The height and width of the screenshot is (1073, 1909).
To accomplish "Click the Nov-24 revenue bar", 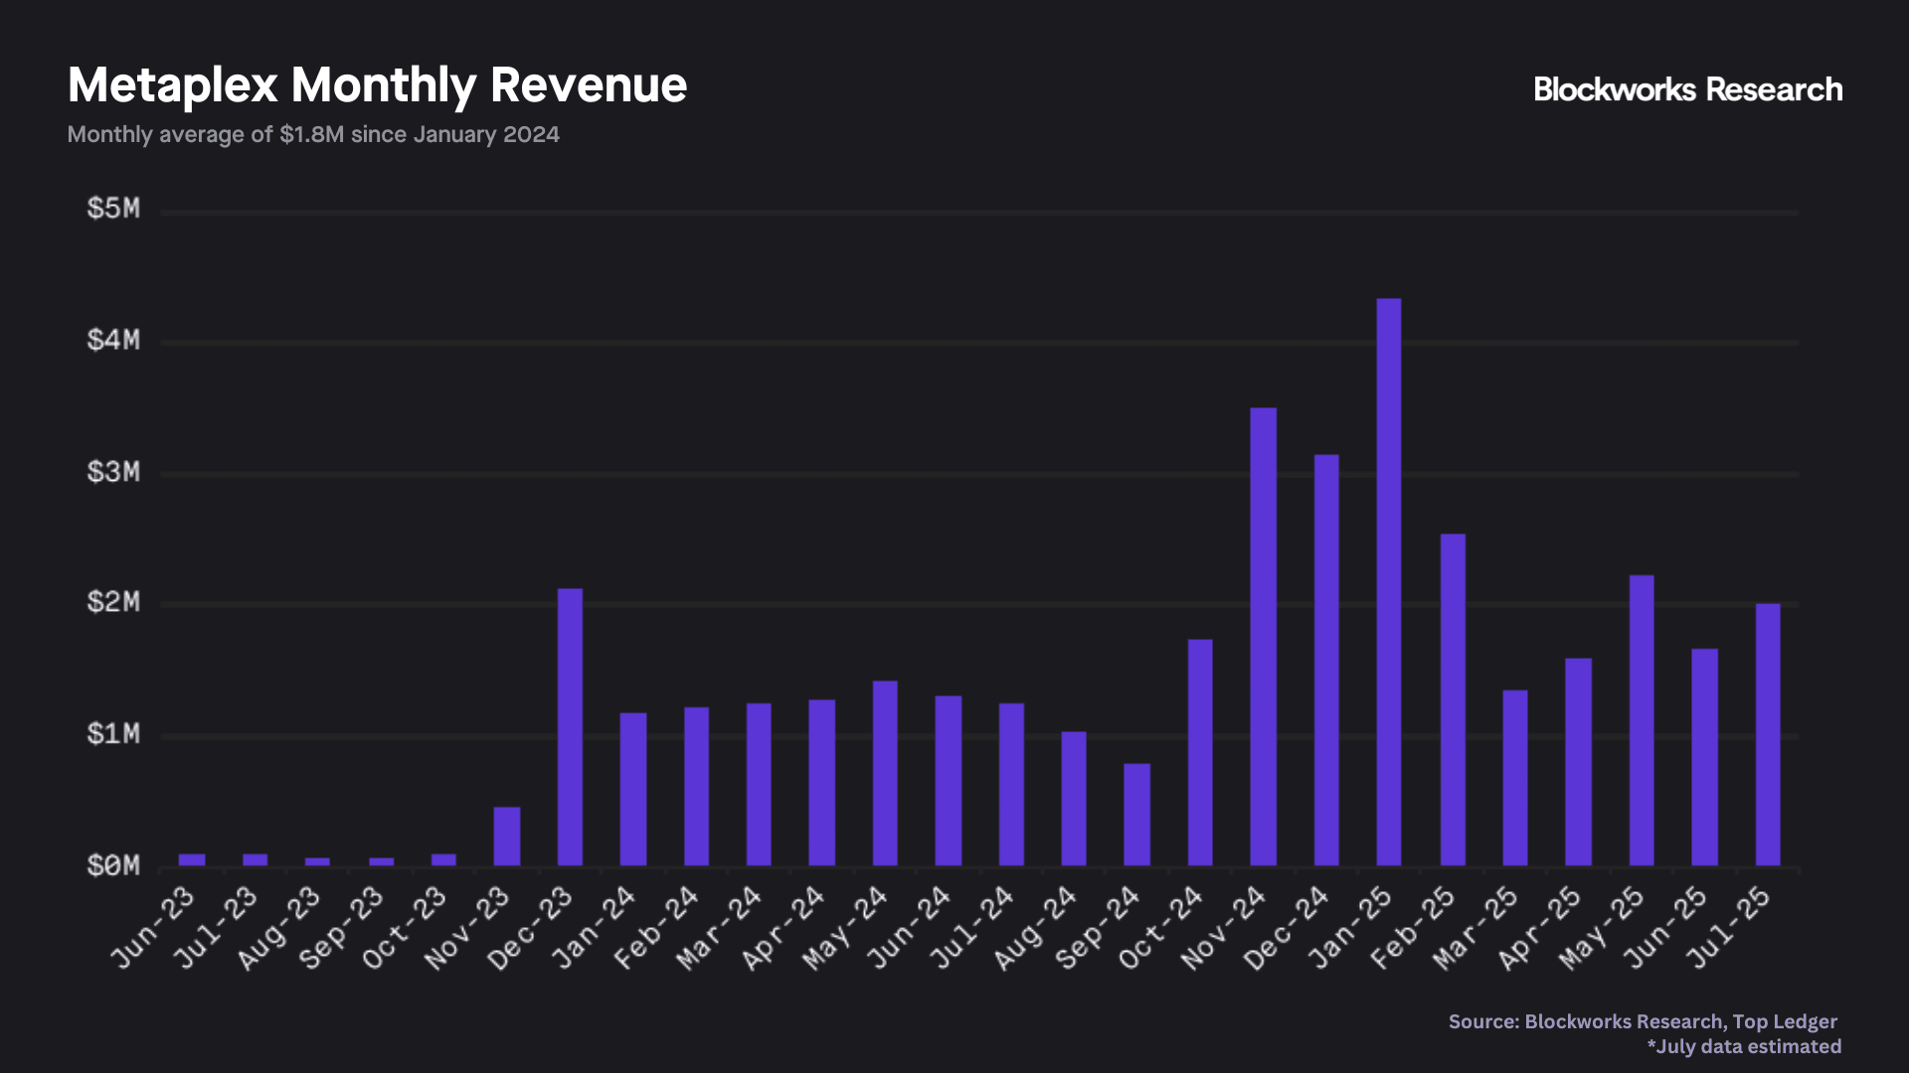I will click(1264, 637).
